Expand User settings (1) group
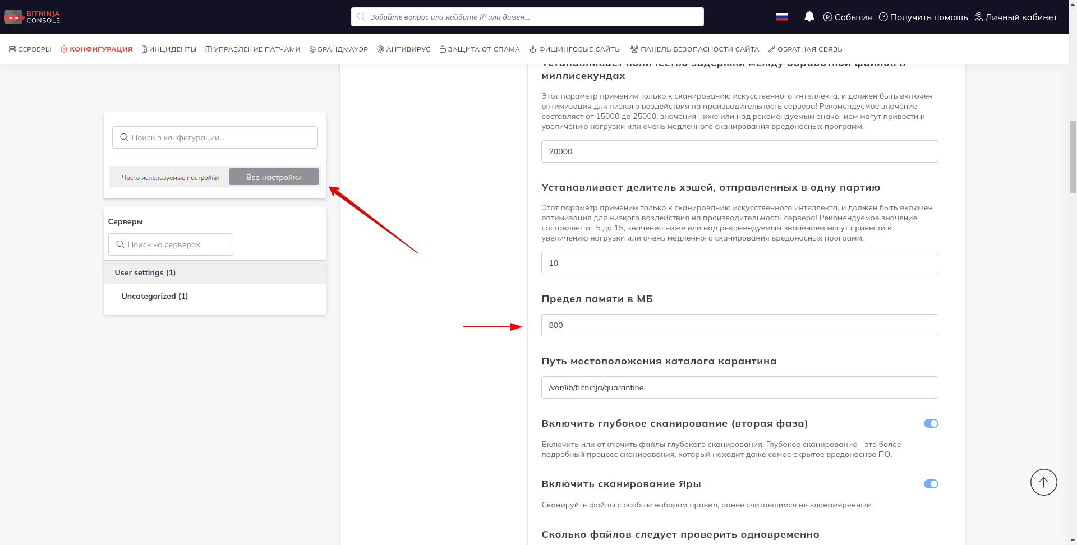 click(x=145, y=272)
